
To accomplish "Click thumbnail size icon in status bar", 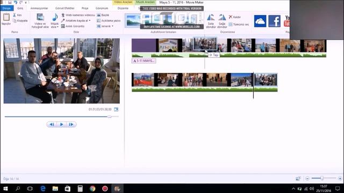I will [298, 179].
